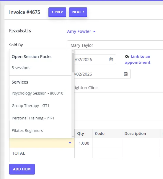Click the Link to an appointment link
163x179 pixels.
(138, 59)
